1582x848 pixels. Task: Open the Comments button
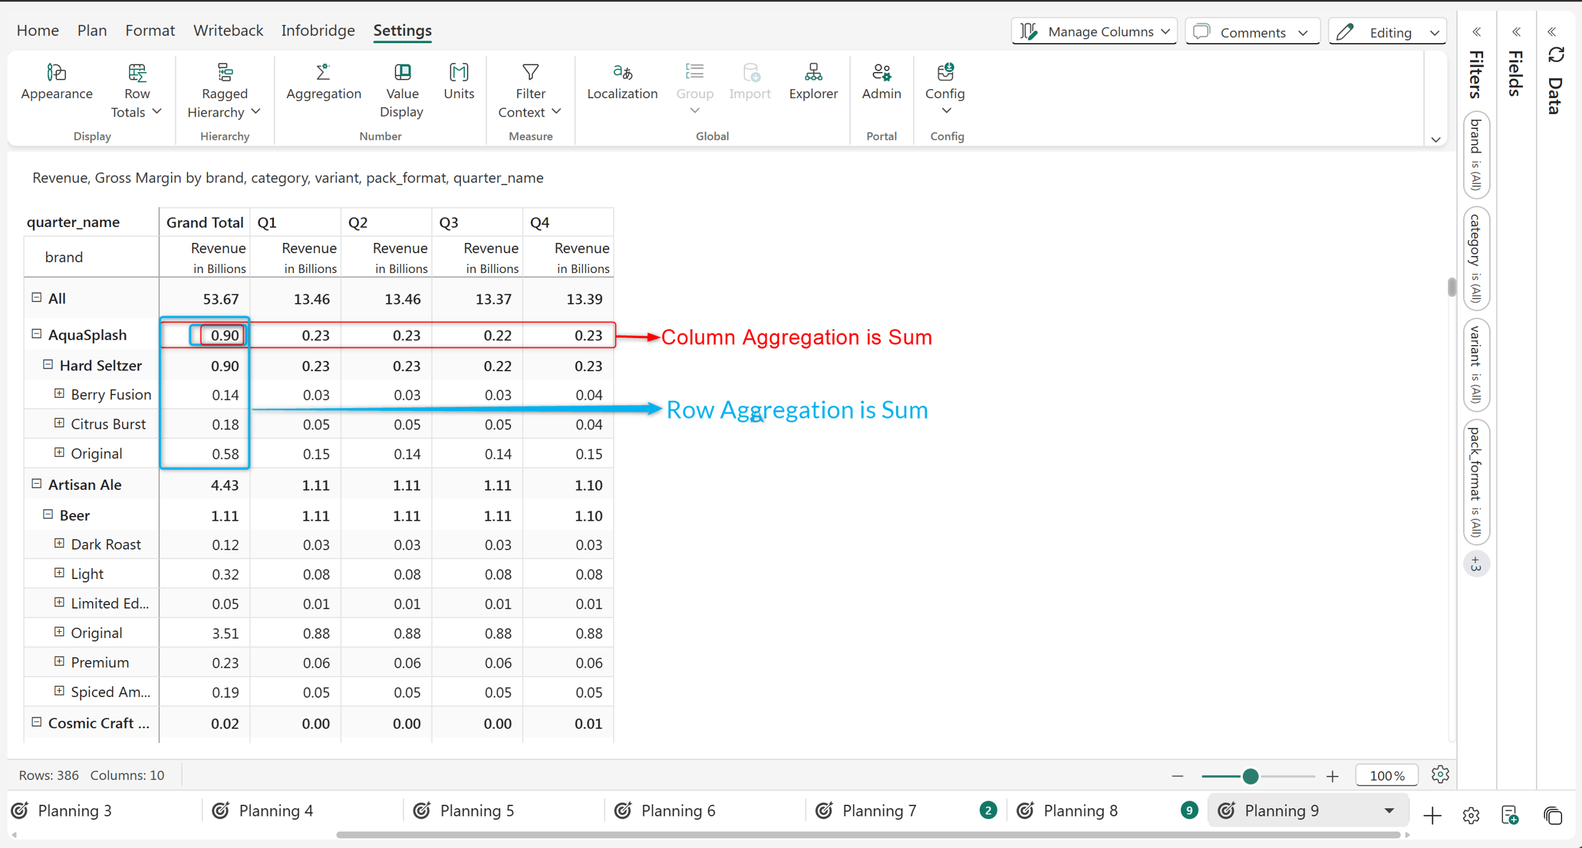pyautogui.click(x=1252, y=32)
